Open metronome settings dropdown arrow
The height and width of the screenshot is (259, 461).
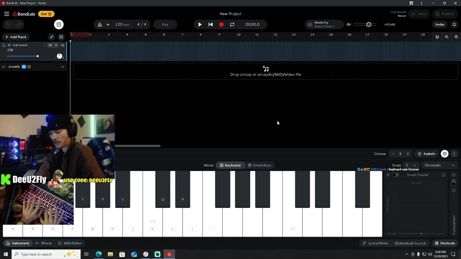pos(108,24)
